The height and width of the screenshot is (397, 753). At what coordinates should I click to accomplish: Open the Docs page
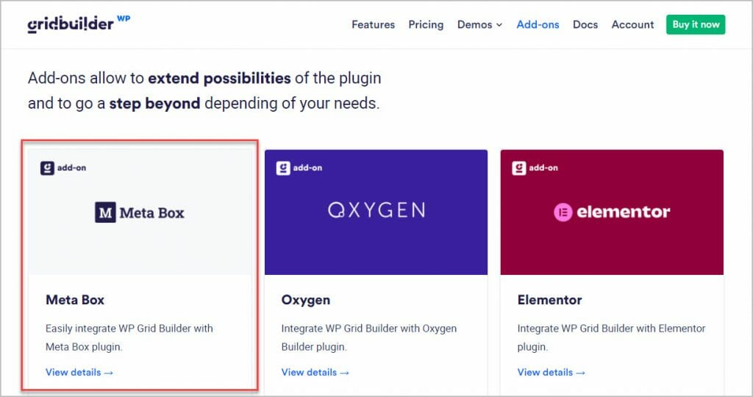coord(585,24)
